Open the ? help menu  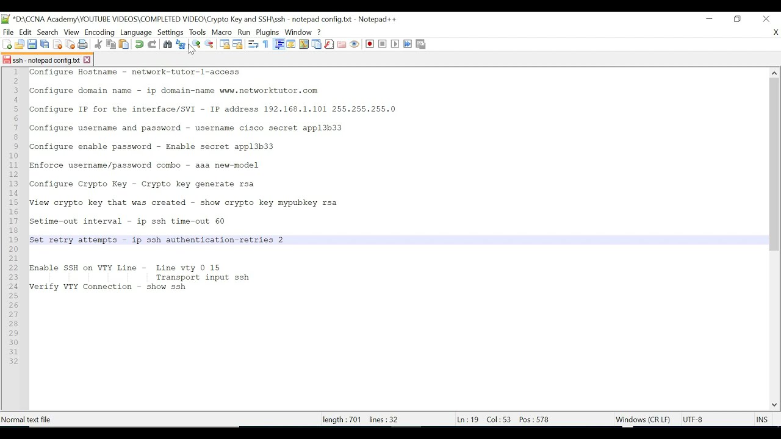(x=319, y=32)
